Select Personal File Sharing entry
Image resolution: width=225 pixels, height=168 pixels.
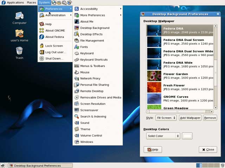tap(98, 85)
